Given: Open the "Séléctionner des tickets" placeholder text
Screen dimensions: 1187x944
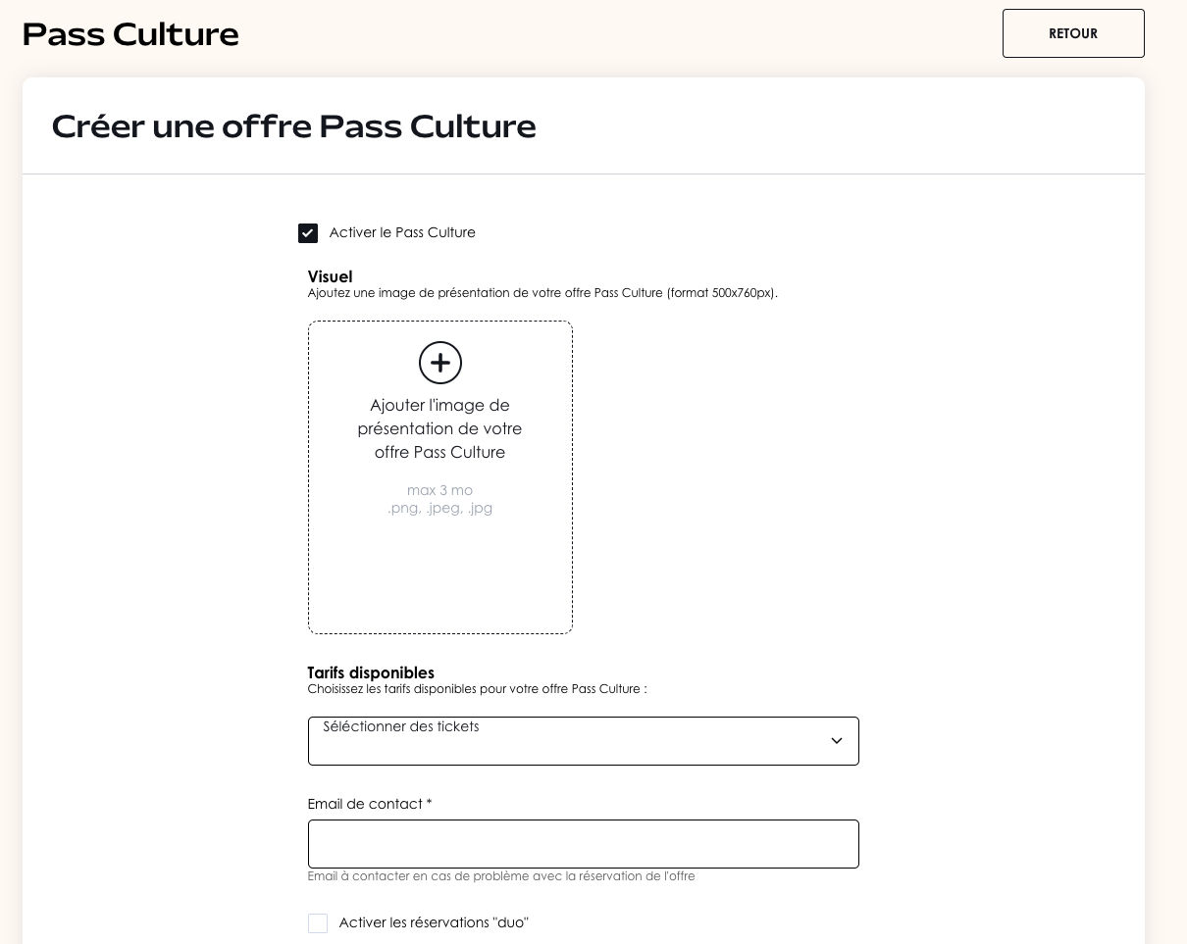Looking at the screenshot, I should [401, 727].
